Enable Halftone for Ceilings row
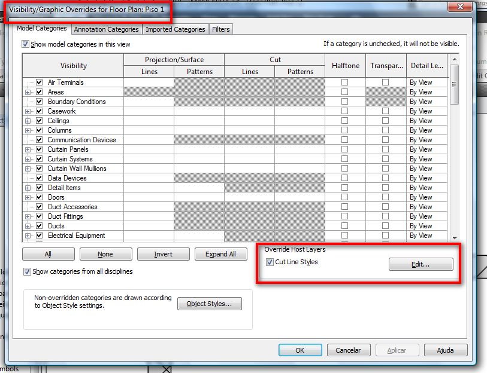 coord(345,121)
